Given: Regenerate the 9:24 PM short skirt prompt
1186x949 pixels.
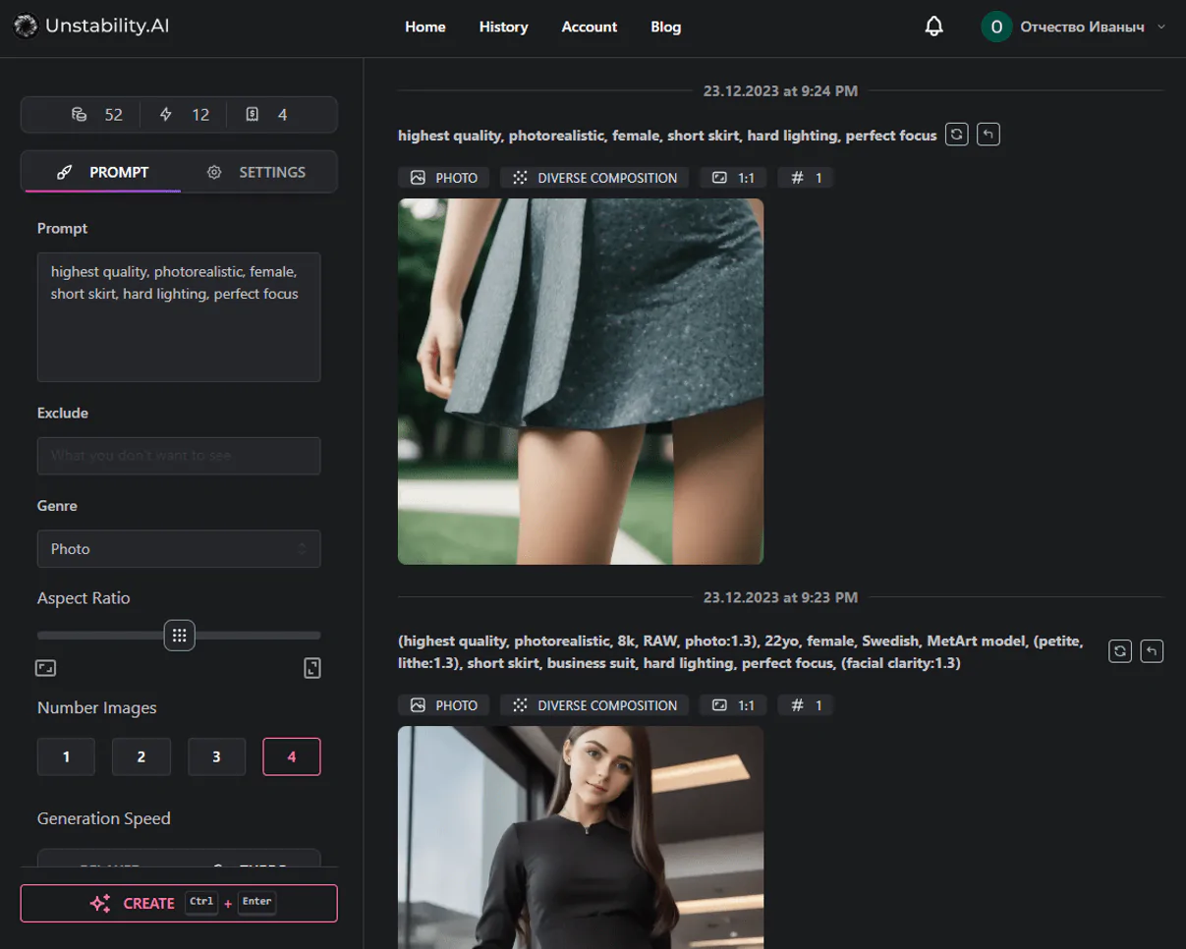Looking at the screenshot, I should point(956,135).
